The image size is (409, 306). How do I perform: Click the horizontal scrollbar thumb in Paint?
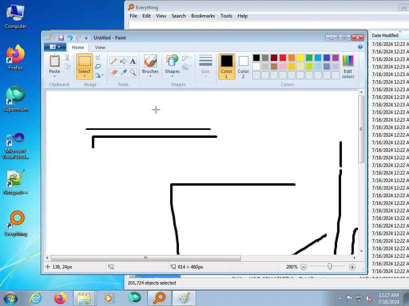tap(146, 258)
